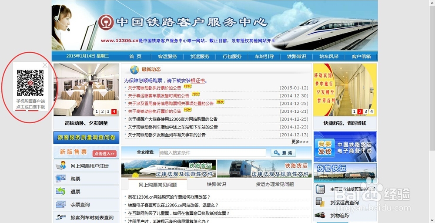Open FAQ 我在12306.cn网站购买的车票如何办理改签？
Viewport: 435px width, 223px height.
169,197
